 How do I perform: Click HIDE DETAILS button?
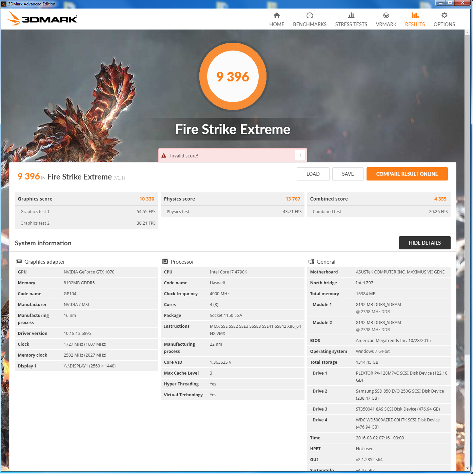pyautogui.click(x=425, y=243)
